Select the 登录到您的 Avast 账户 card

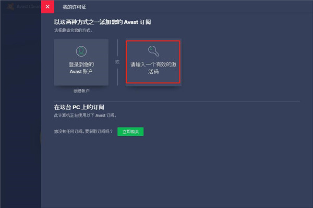pyautogui.click(x=81, y=62)
